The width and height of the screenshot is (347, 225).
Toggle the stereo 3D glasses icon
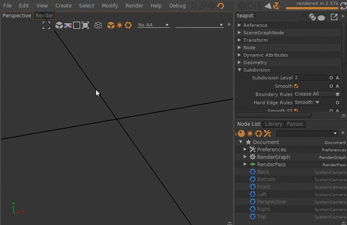(x=68, y=25)
